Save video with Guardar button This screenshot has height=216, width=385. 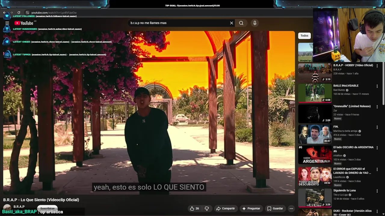[x=275, y=208]
